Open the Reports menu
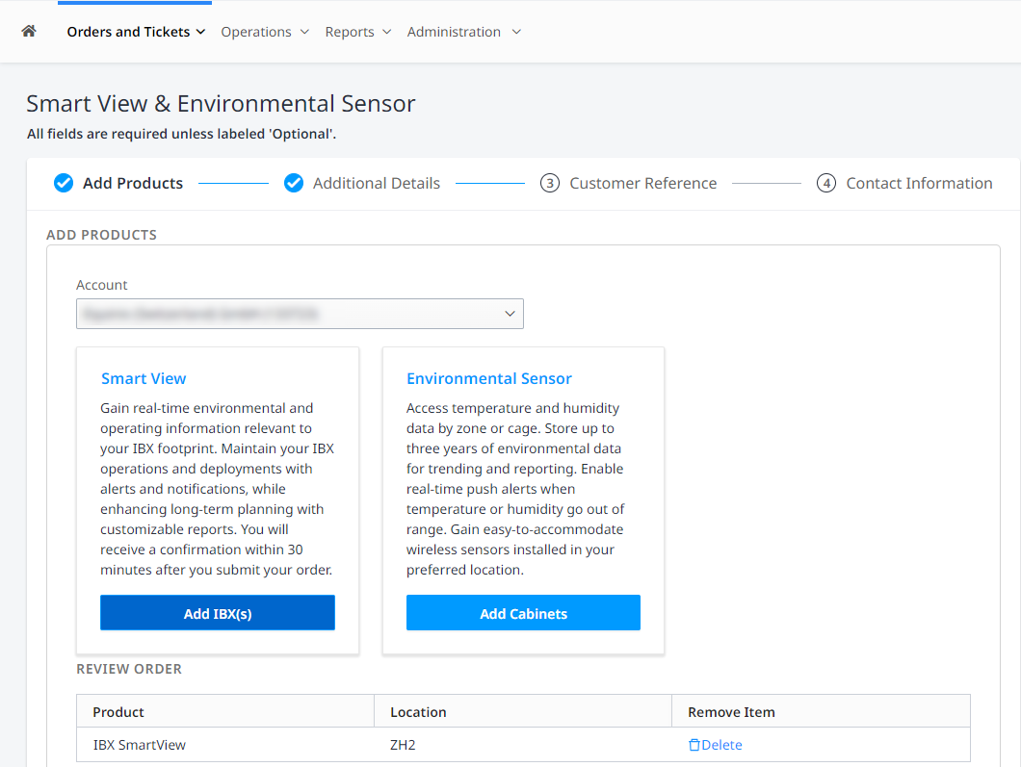 tap(358, 32)
